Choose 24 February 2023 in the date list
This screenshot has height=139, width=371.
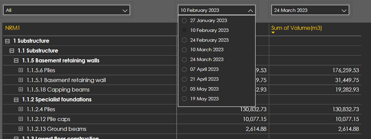[184, 40]
